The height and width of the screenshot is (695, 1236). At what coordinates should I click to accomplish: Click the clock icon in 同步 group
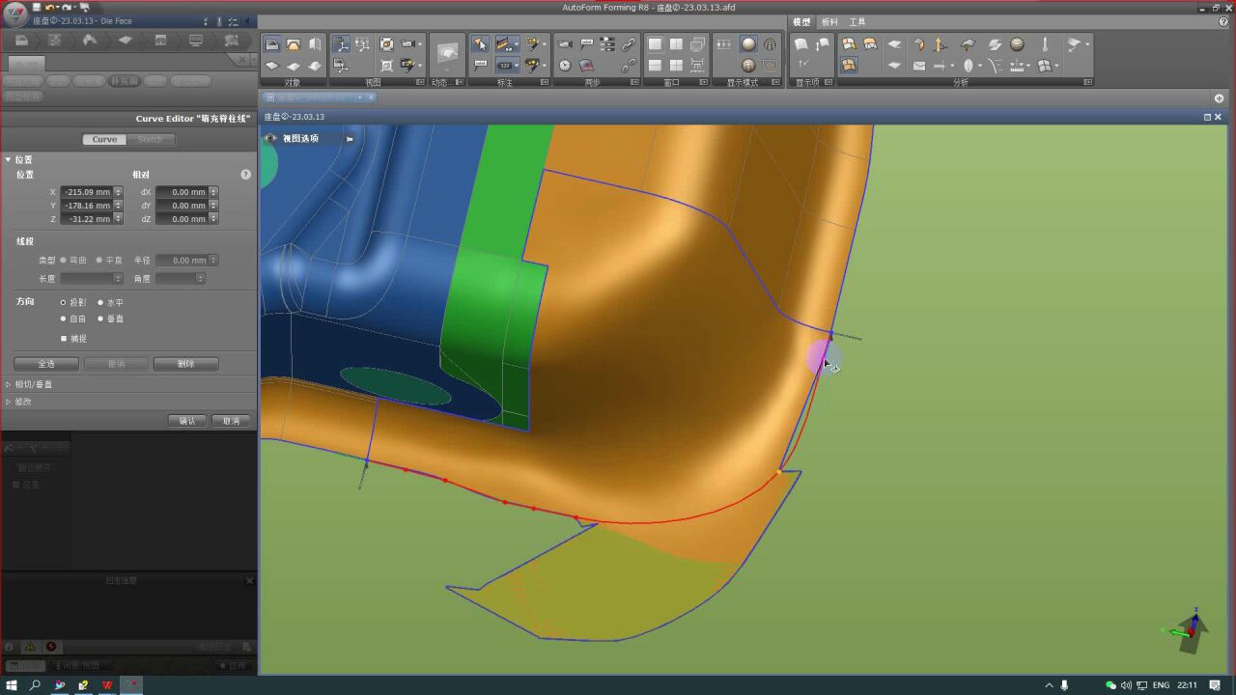coord(565,66)
